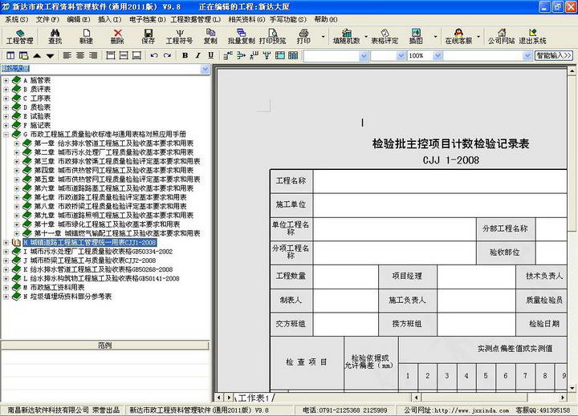Select H 城镇道路工程施工管理统一用表CJJ1-2008
This screenshot has width=578, height=416.
(90, 243)
